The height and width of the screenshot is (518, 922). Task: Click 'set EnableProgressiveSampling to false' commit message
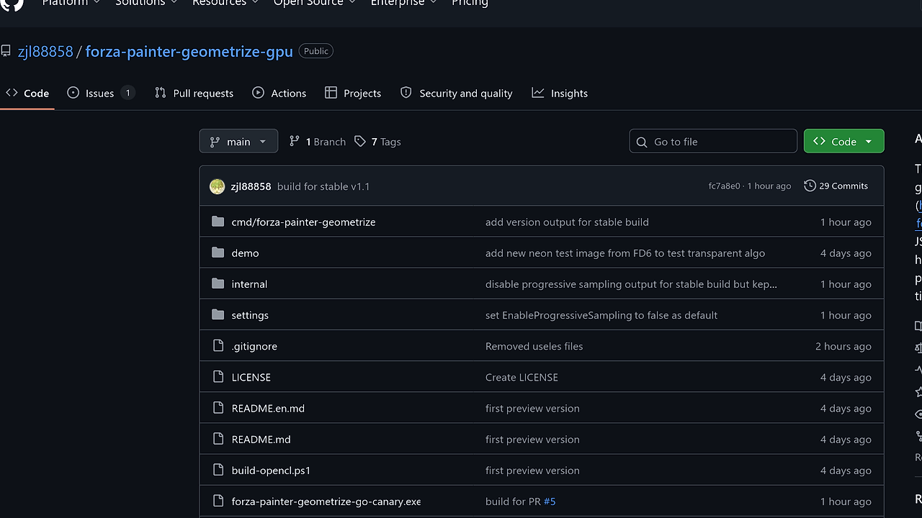(601, 314)
